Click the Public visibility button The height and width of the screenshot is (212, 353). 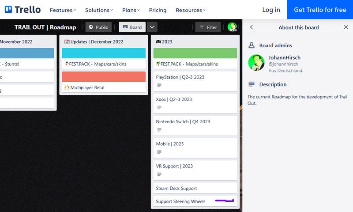click(98, 27)
